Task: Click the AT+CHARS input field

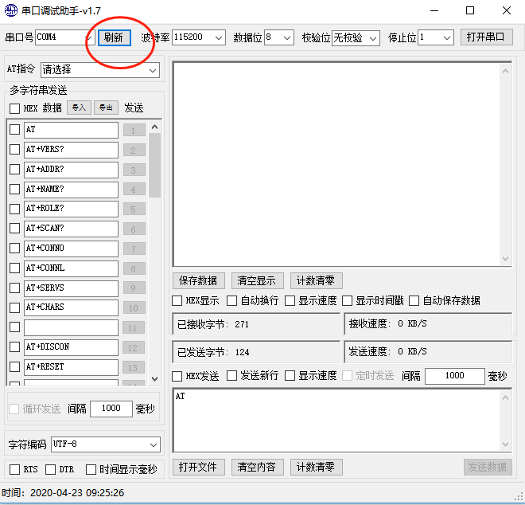Action: (x=71, y=307)
